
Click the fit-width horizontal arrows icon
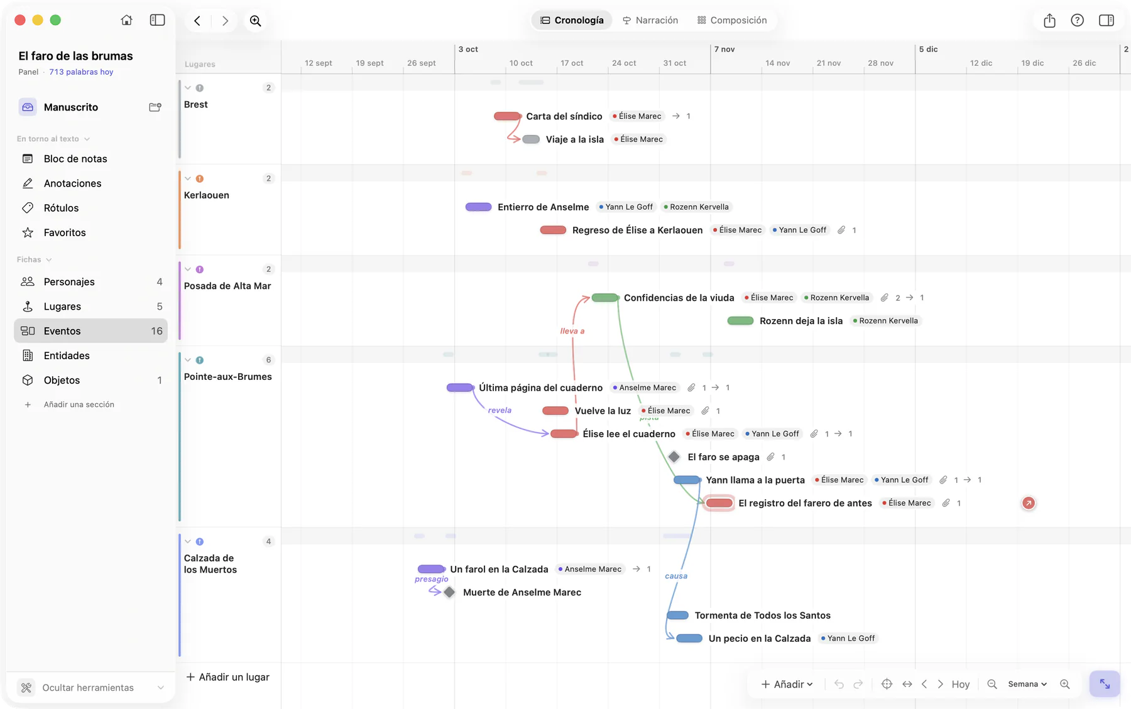(x=907, y=684)
